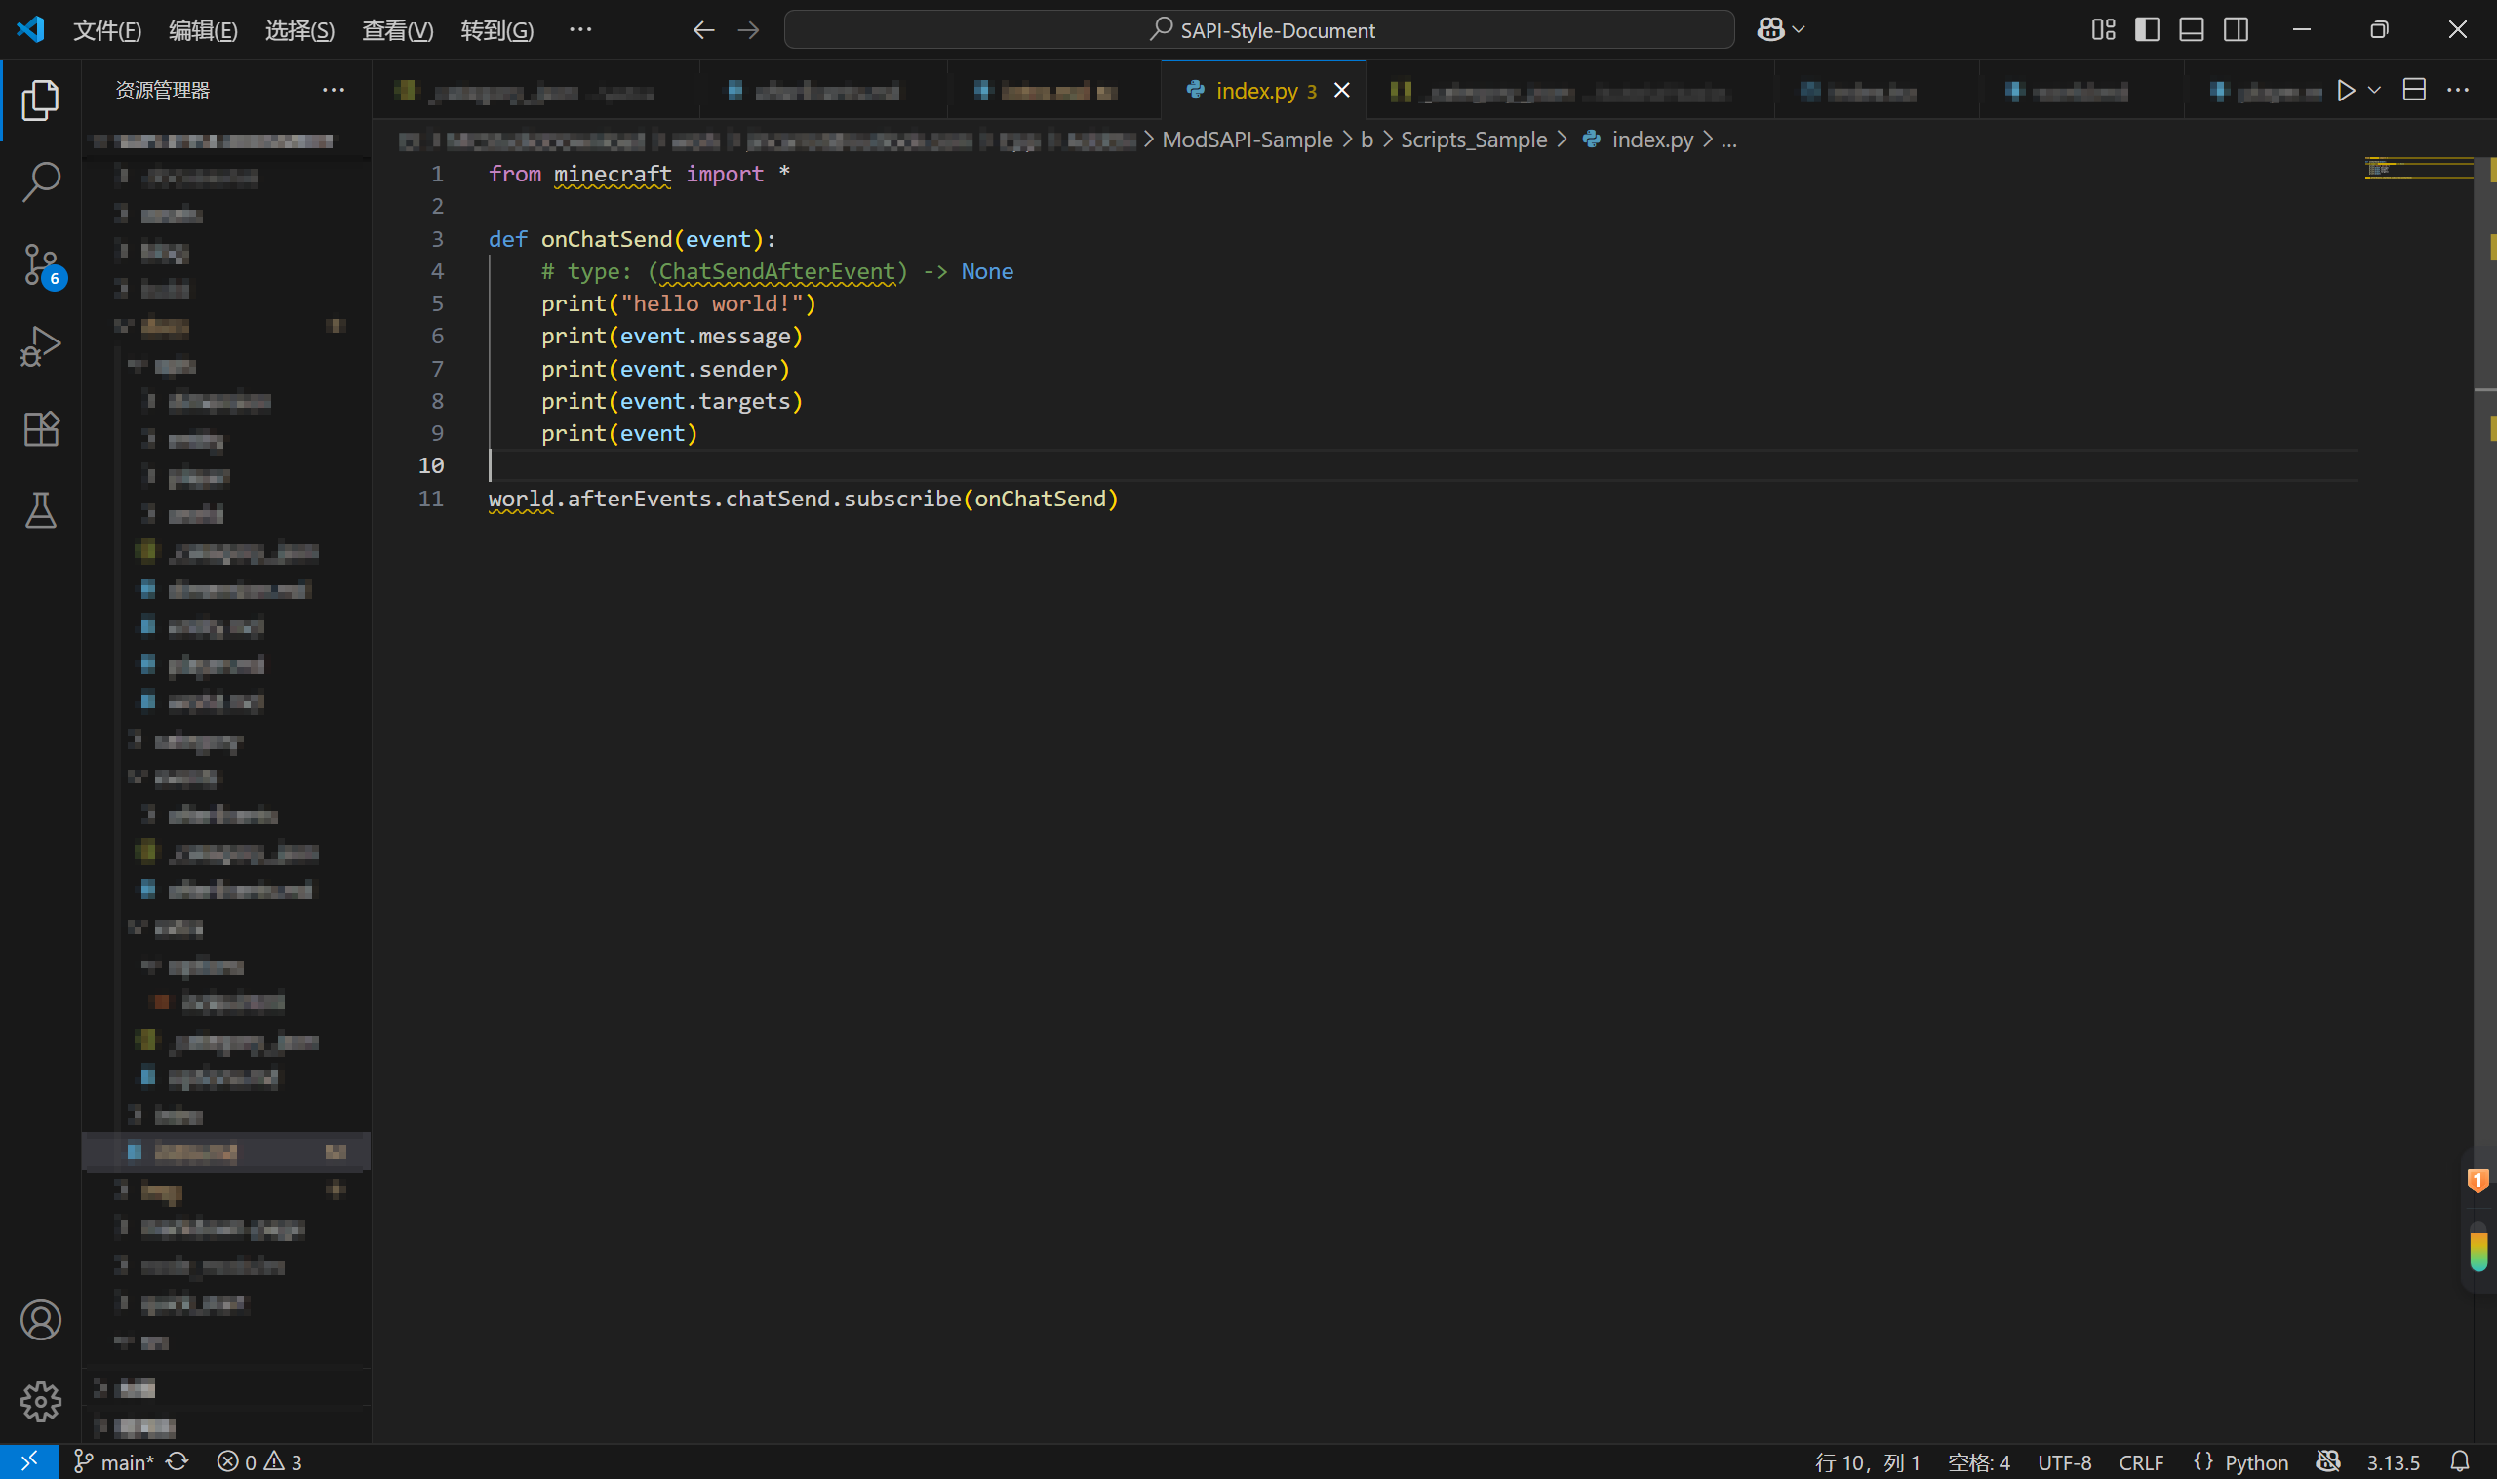The width and height of the screenshot is (2497, 1479).
Task: Open the 文件(F) menu
Action: click(106, 30)
